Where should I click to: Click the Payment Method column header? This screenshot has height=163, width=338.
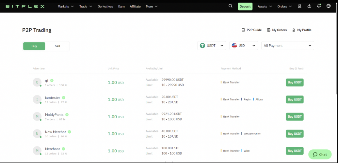coord(231,69)
